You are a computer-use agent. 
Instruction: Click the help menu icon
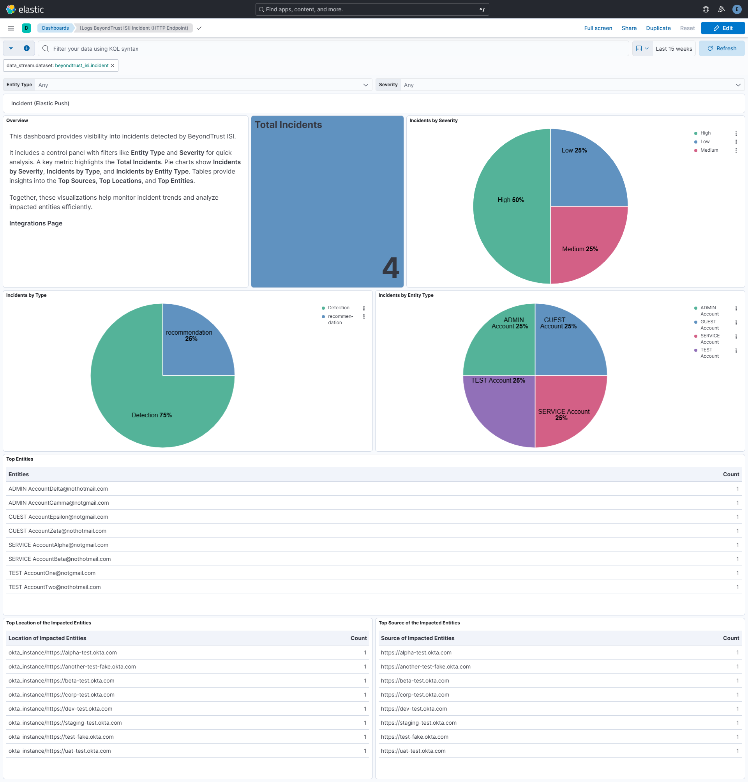(x=706, y=9)
